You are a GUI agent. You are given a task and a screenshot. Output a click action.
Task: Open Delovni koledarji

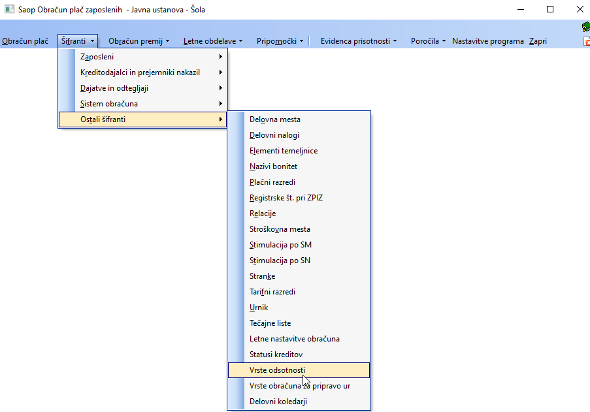(x=299, y=402)
